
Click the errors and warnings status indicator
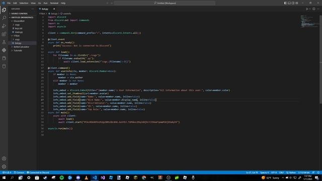point(7,172)
